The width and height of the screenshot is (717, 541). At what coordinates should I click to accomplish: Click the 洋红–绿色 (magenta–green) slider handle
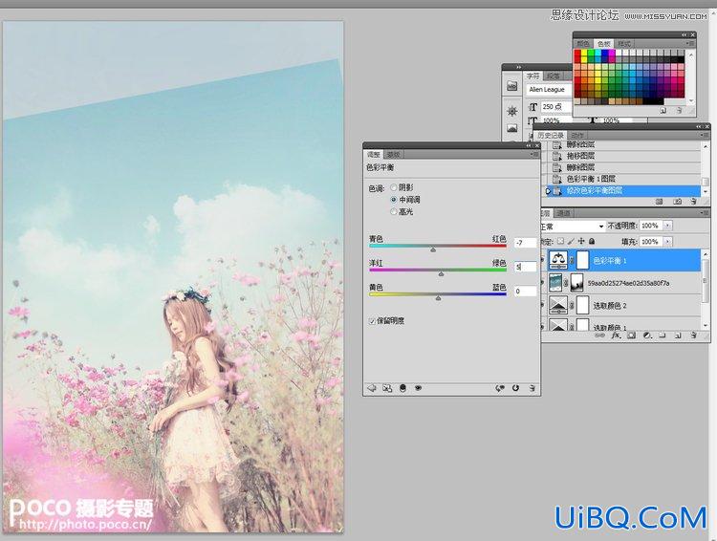coord(441,273)
